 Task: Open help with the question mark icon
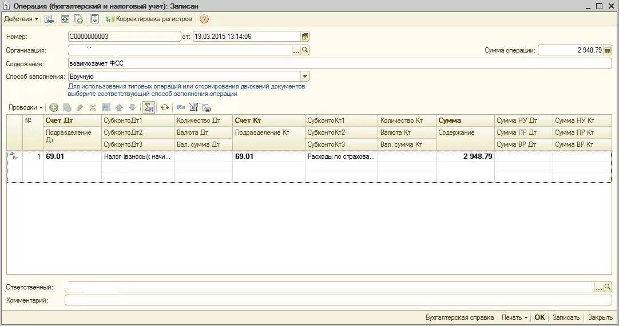click(204, 19)
